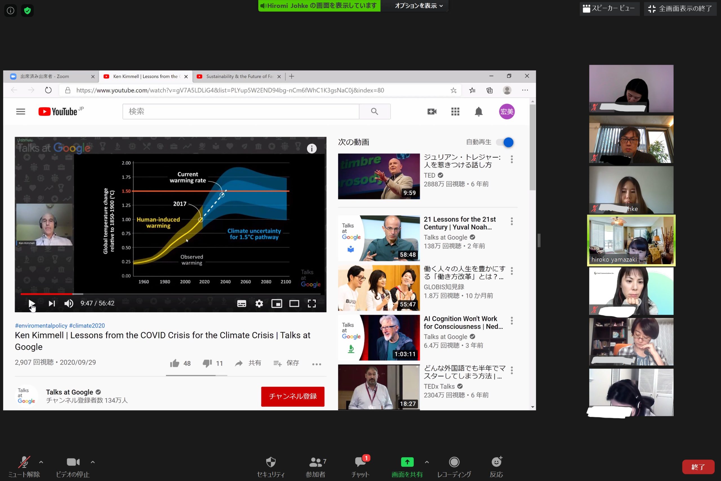This screenshot has height=481, width=721.
Task: Open browser collections icon
Action: point(489,90)
